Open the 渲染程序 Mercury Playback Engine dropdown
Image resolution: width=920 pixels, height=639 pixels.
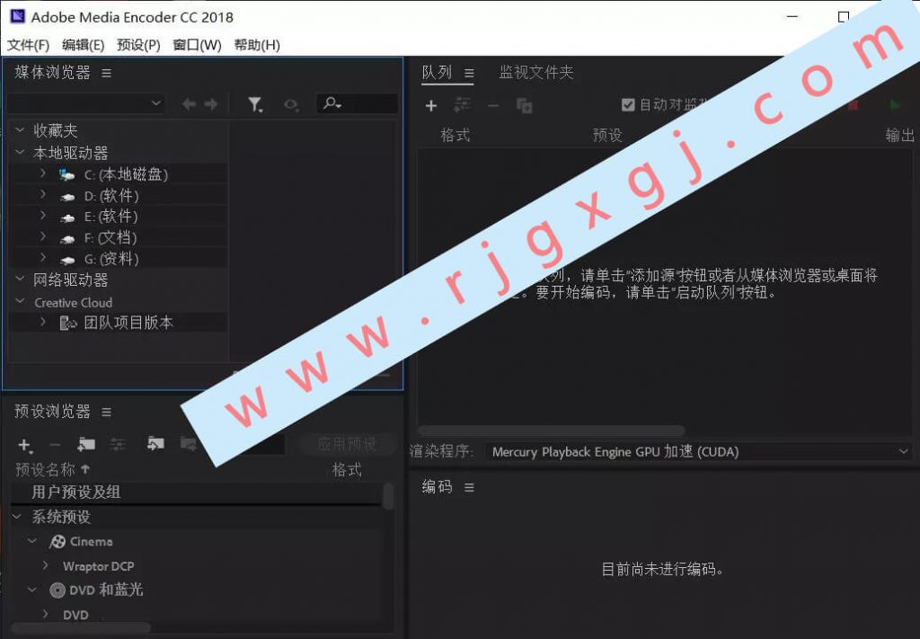697,452
